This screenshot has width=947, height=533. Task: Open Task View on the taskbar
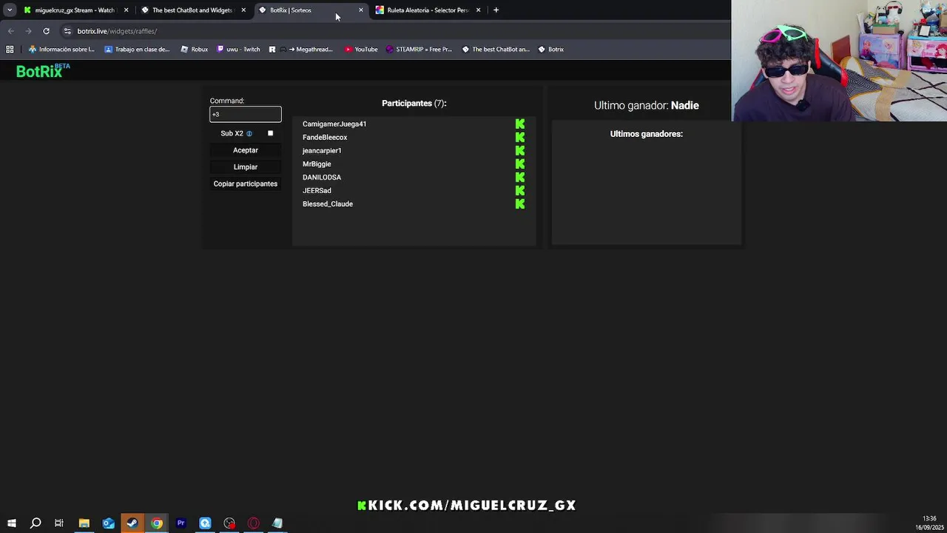coord(59,523)
